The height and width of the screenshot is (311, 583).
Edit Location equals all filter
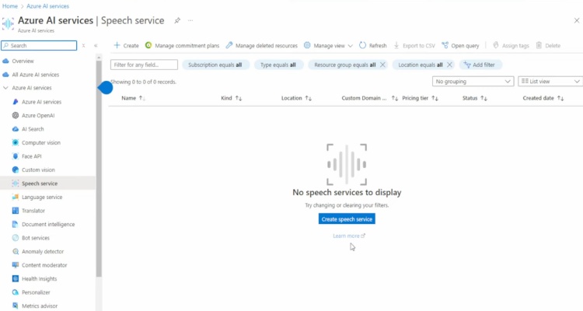pyautogui.click(x=421, y=65)
